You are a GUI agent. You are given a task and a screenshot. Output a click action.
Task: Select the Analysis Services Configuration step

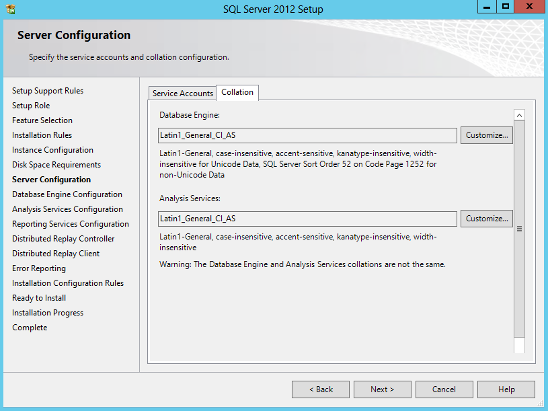[x=67, y=209]
